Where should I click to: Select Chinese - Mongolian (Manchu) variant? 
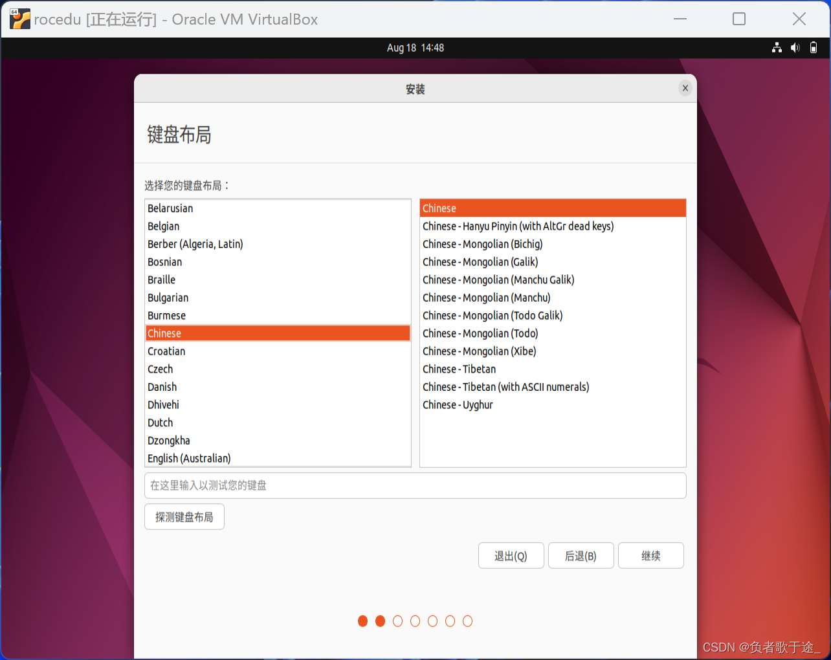point(553,298)
